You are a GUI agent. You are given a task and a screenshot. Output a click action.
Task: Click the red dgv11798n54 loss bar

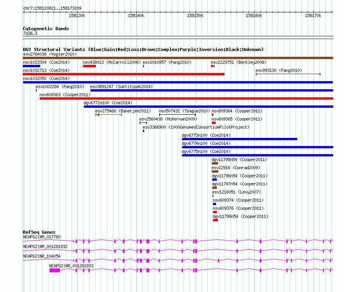pos(215,220)
